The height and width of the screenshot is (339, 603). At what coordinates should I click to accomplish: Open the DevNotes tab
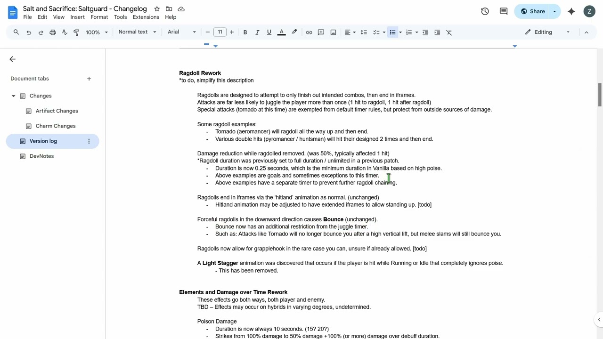41,156
